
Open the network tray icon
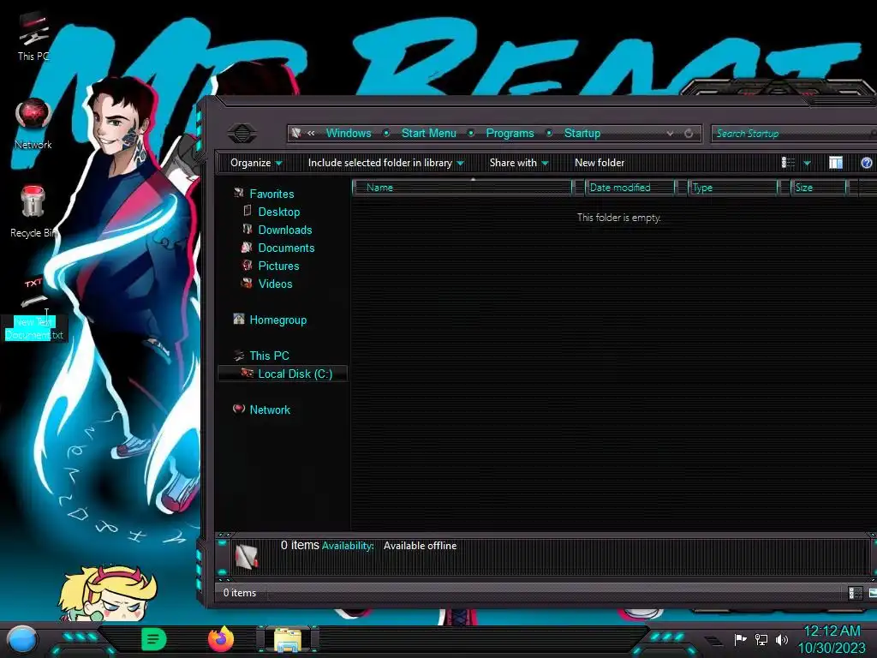[x=761, y=639]
